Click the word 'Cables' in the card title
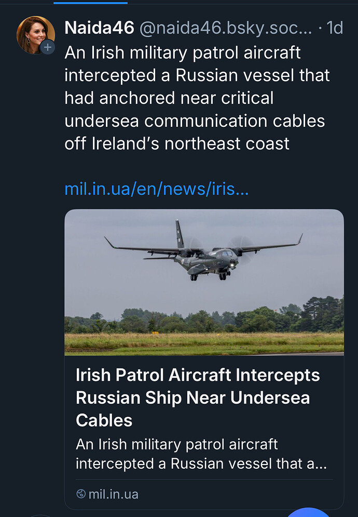 pos(104,420)
